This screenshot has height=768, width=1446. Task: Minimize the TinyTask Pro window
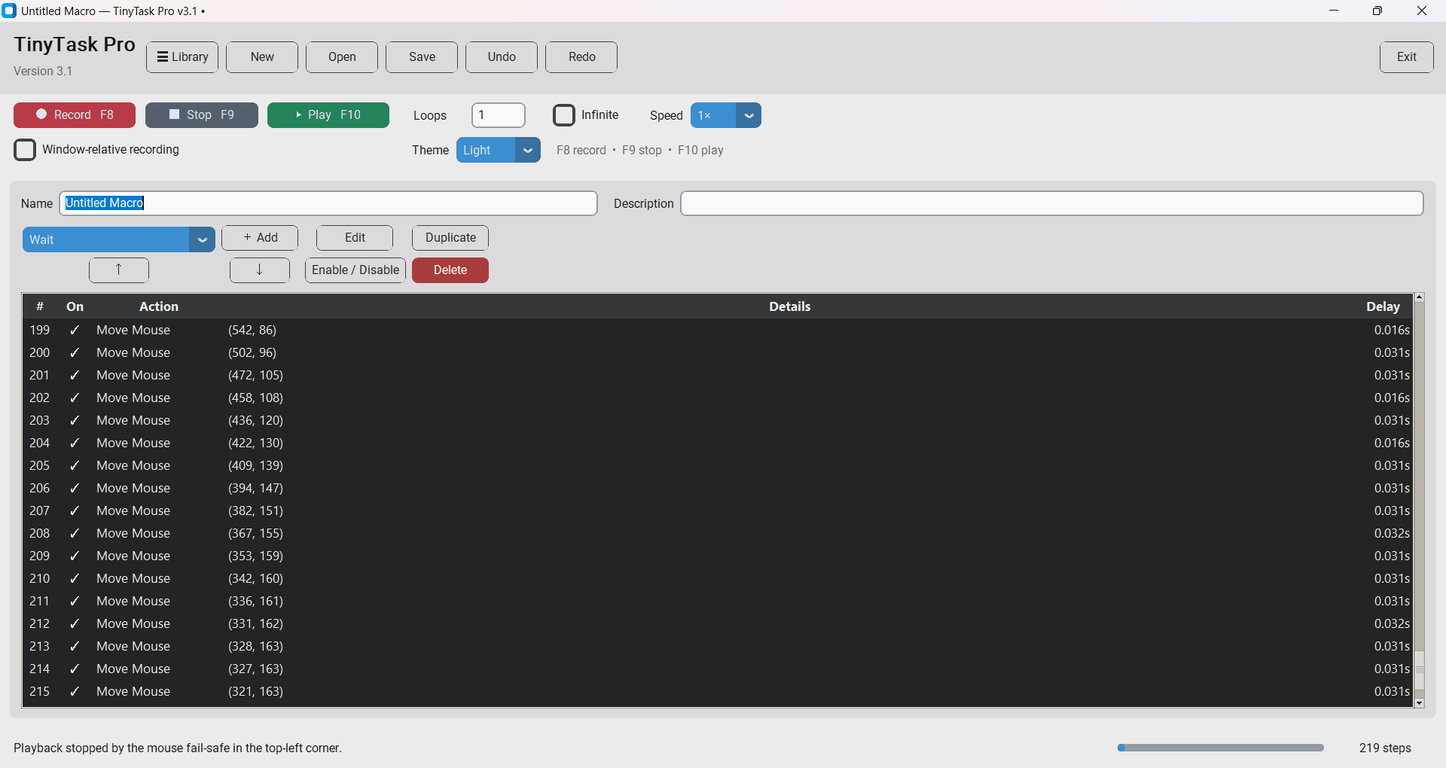coord(1334,11)
